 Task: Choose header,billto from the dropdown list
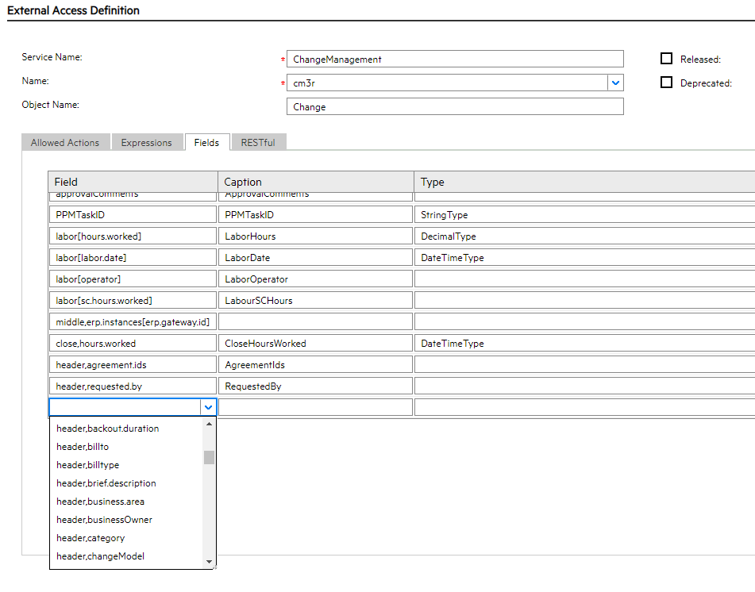point(126,447)
